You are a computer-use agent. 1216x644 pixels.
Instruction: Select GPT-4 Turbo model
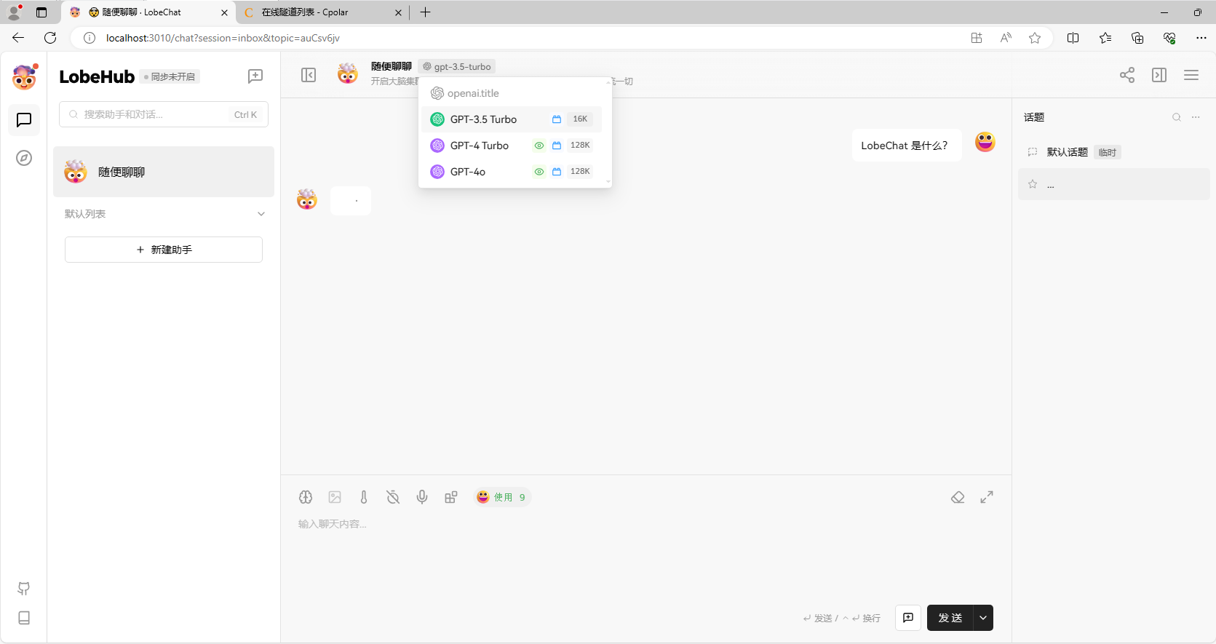tap(512, 146)
